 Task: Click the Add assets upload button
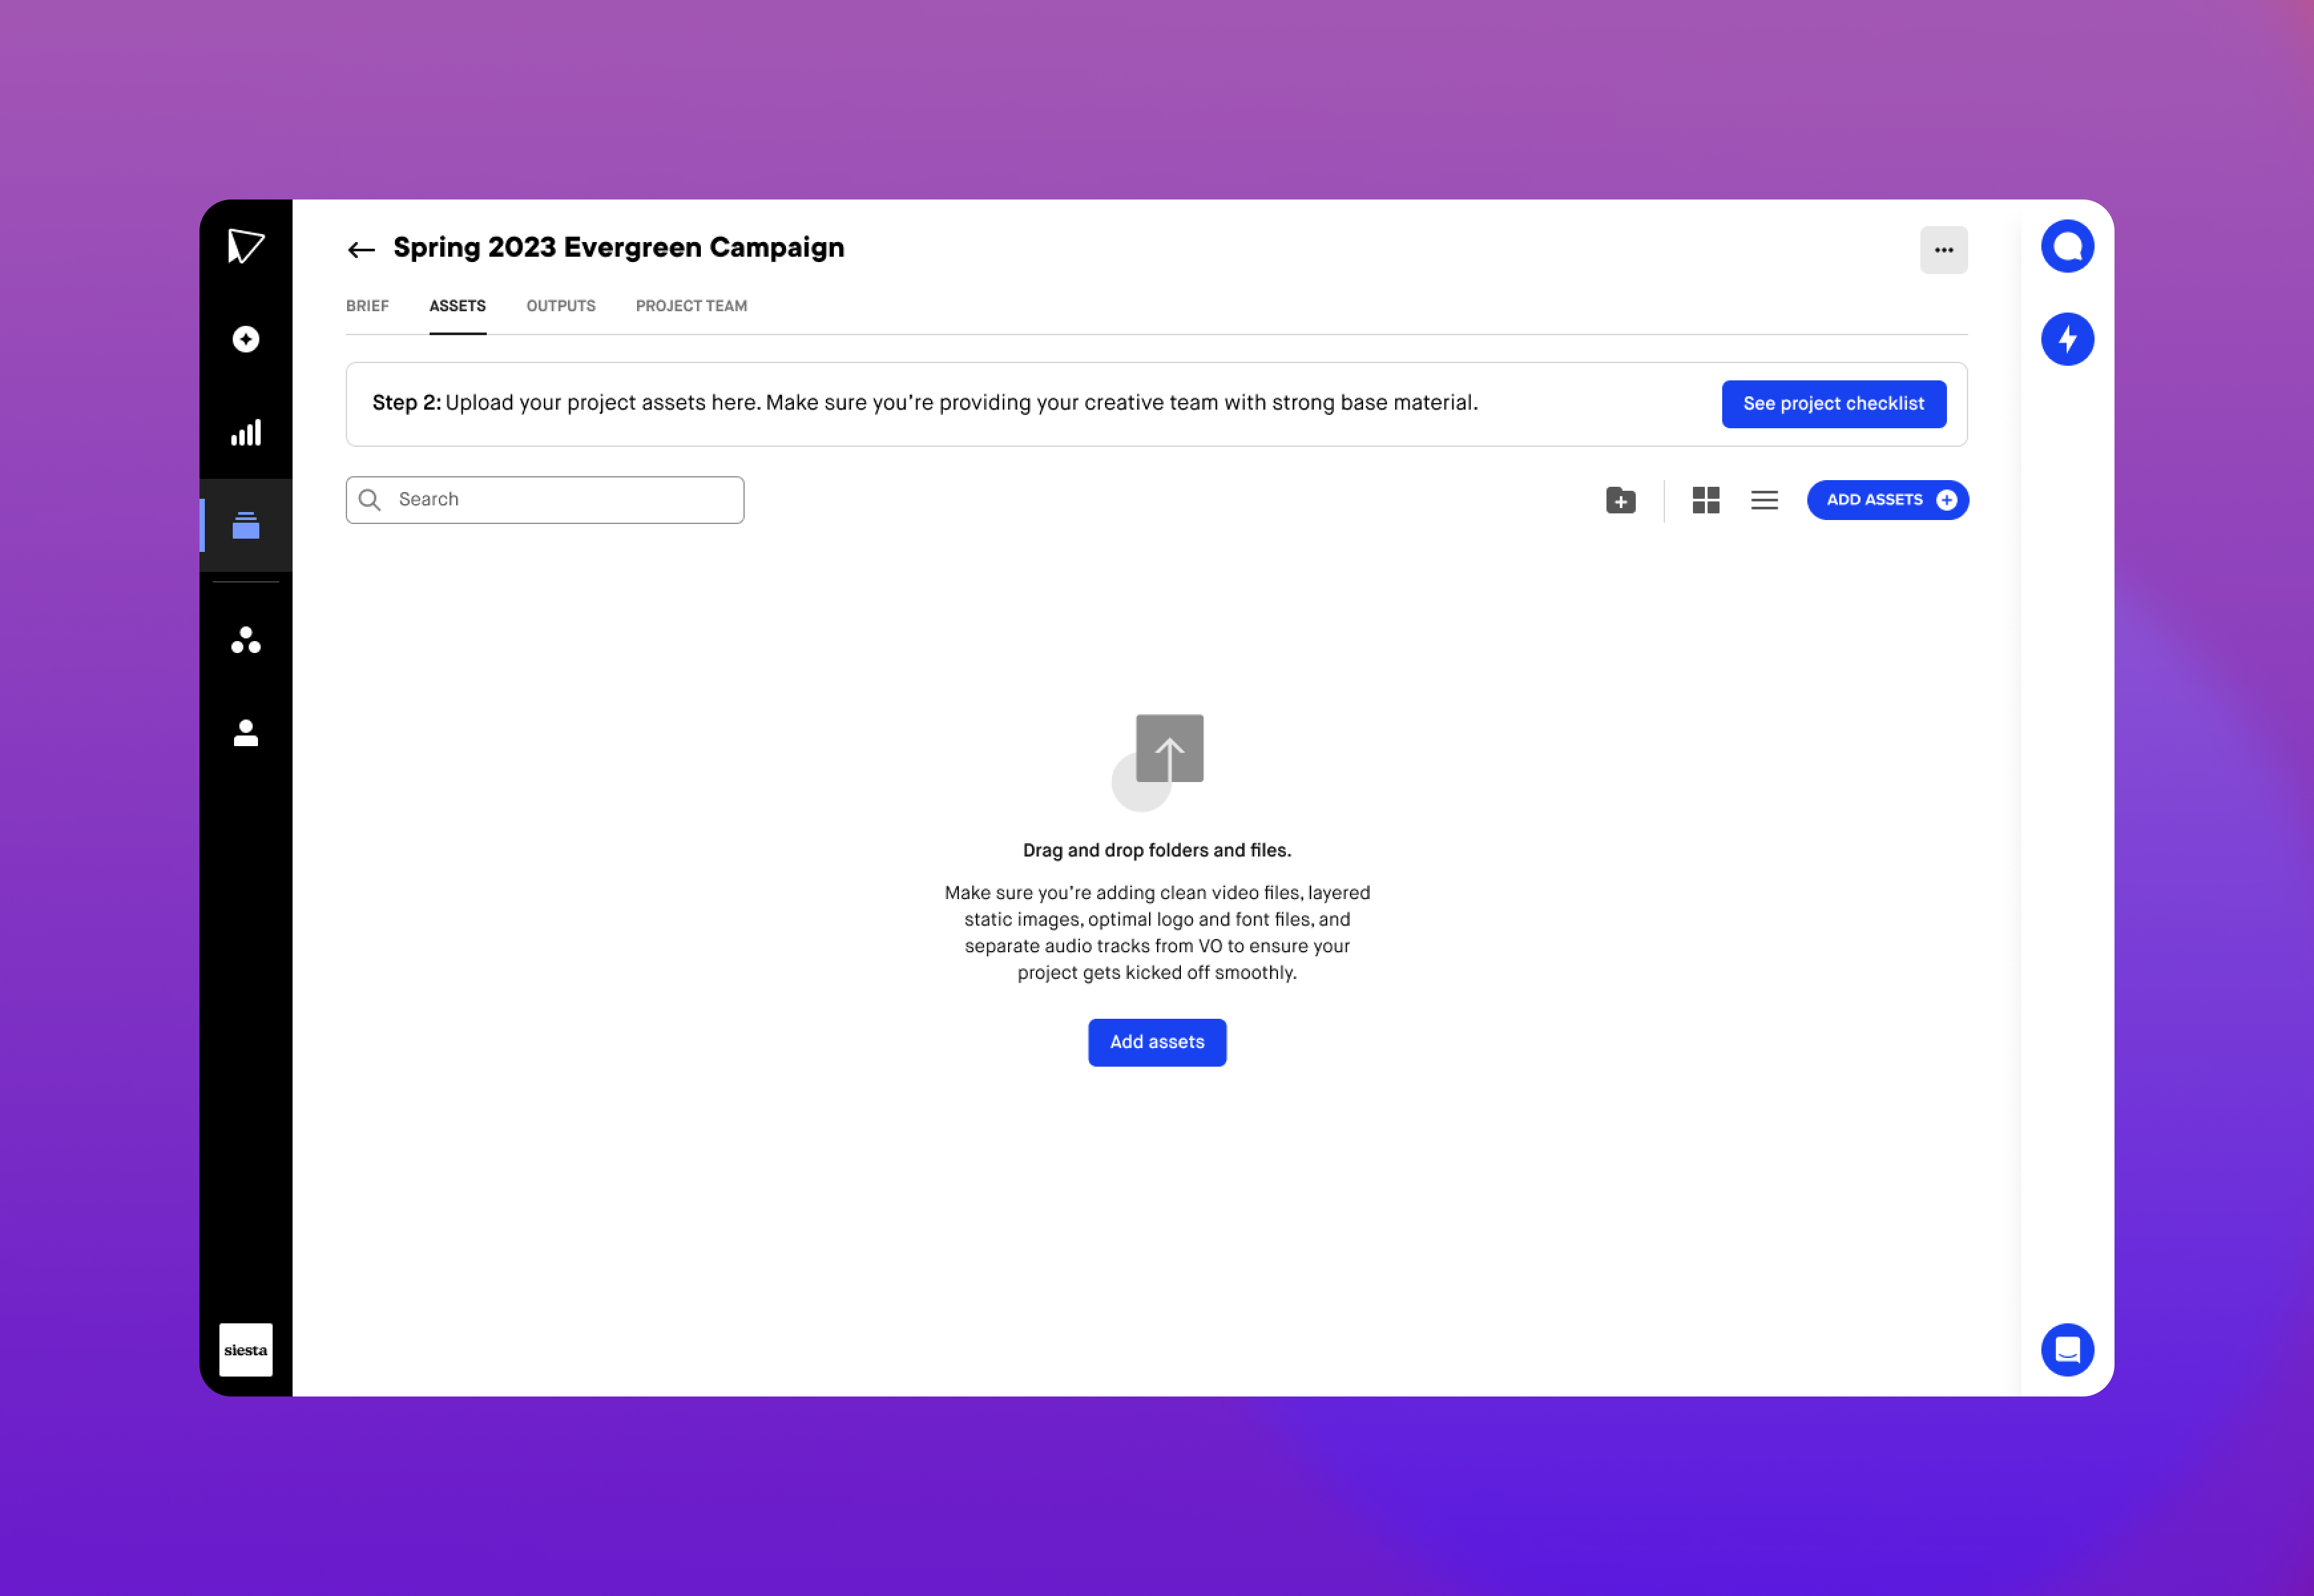tap(1157, 1042)
